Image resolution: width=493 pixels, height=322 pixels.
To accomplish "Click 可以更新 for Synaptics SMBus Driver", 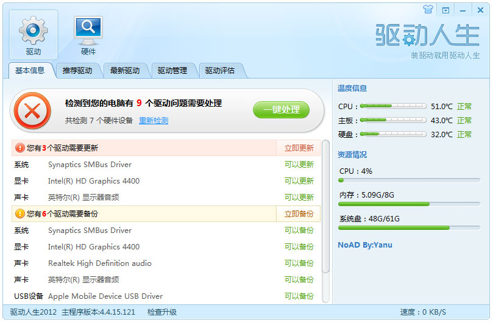I will [299, 164].
